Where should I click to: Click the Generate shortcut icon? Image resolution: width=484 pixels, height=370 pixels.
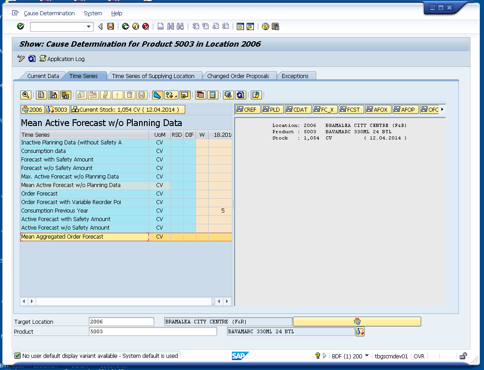click(x=250, y=26)
